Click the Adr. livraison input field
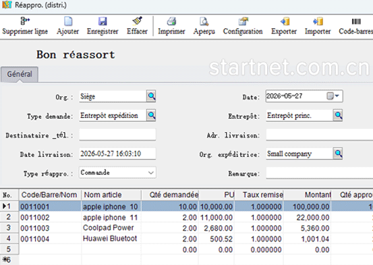The image size is (373, 265). (x=320, y=135)
